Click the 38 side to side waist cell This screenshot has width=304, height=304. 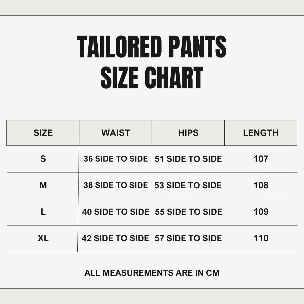point(116,185)
